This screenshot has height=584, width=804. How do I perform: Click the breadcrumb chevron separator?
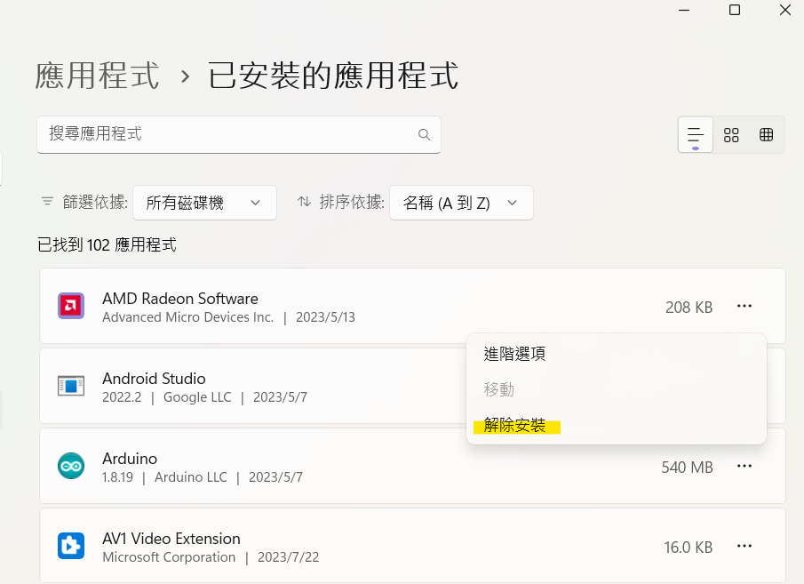[x=185, y=77]
